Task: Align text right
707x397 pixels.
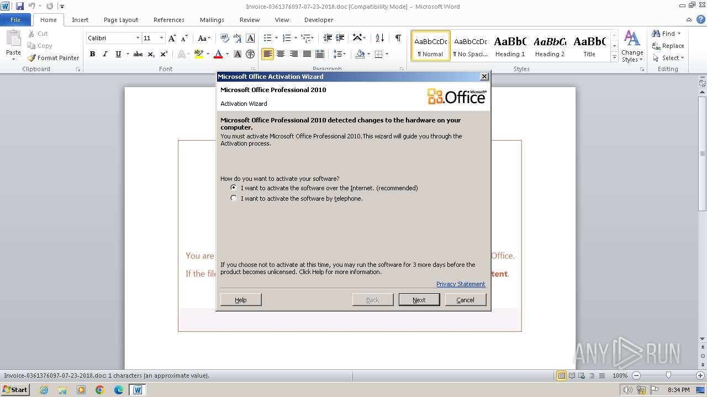Action: 293,54
